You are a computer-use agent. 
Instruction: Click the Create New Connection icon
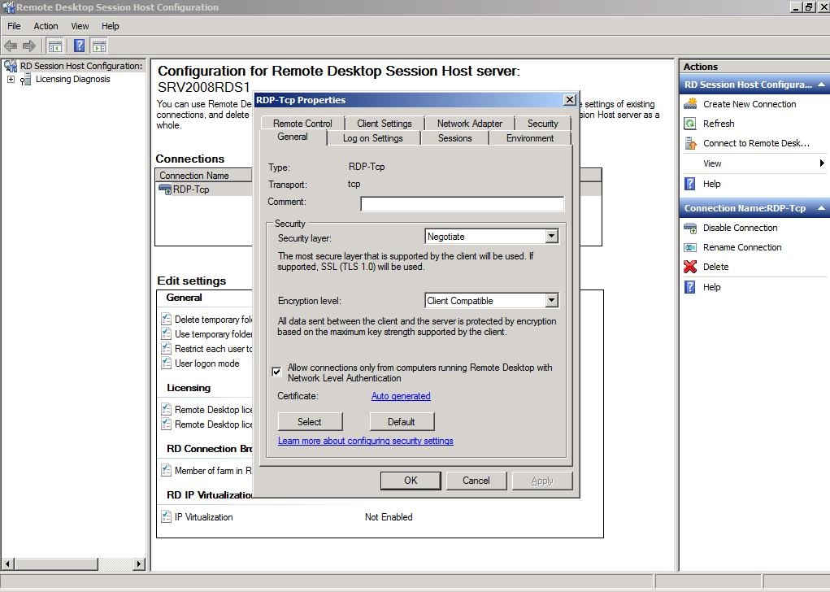pos(690,104)
